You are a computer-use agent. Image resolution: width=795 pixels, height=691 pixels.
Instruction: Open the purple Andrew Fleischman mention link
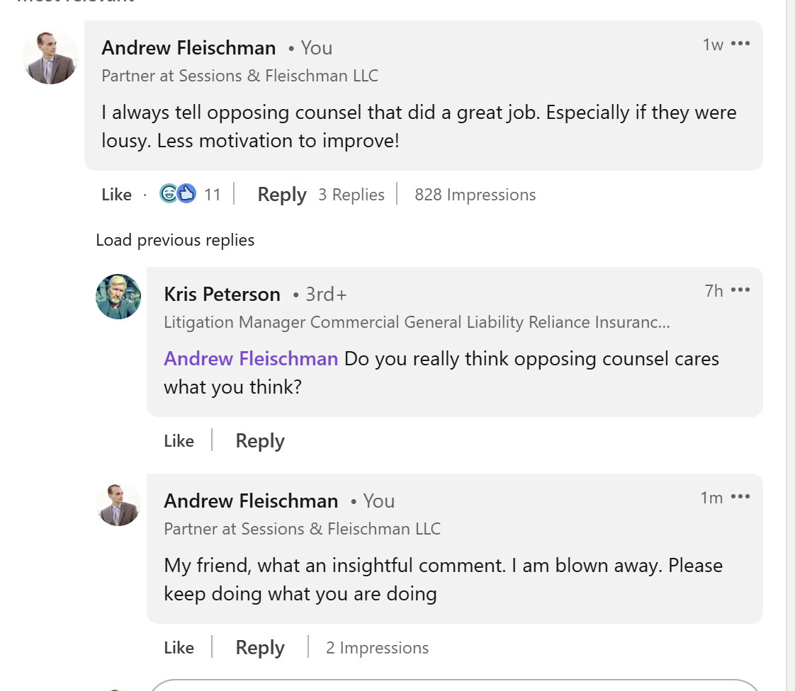(x=250, y=359)
